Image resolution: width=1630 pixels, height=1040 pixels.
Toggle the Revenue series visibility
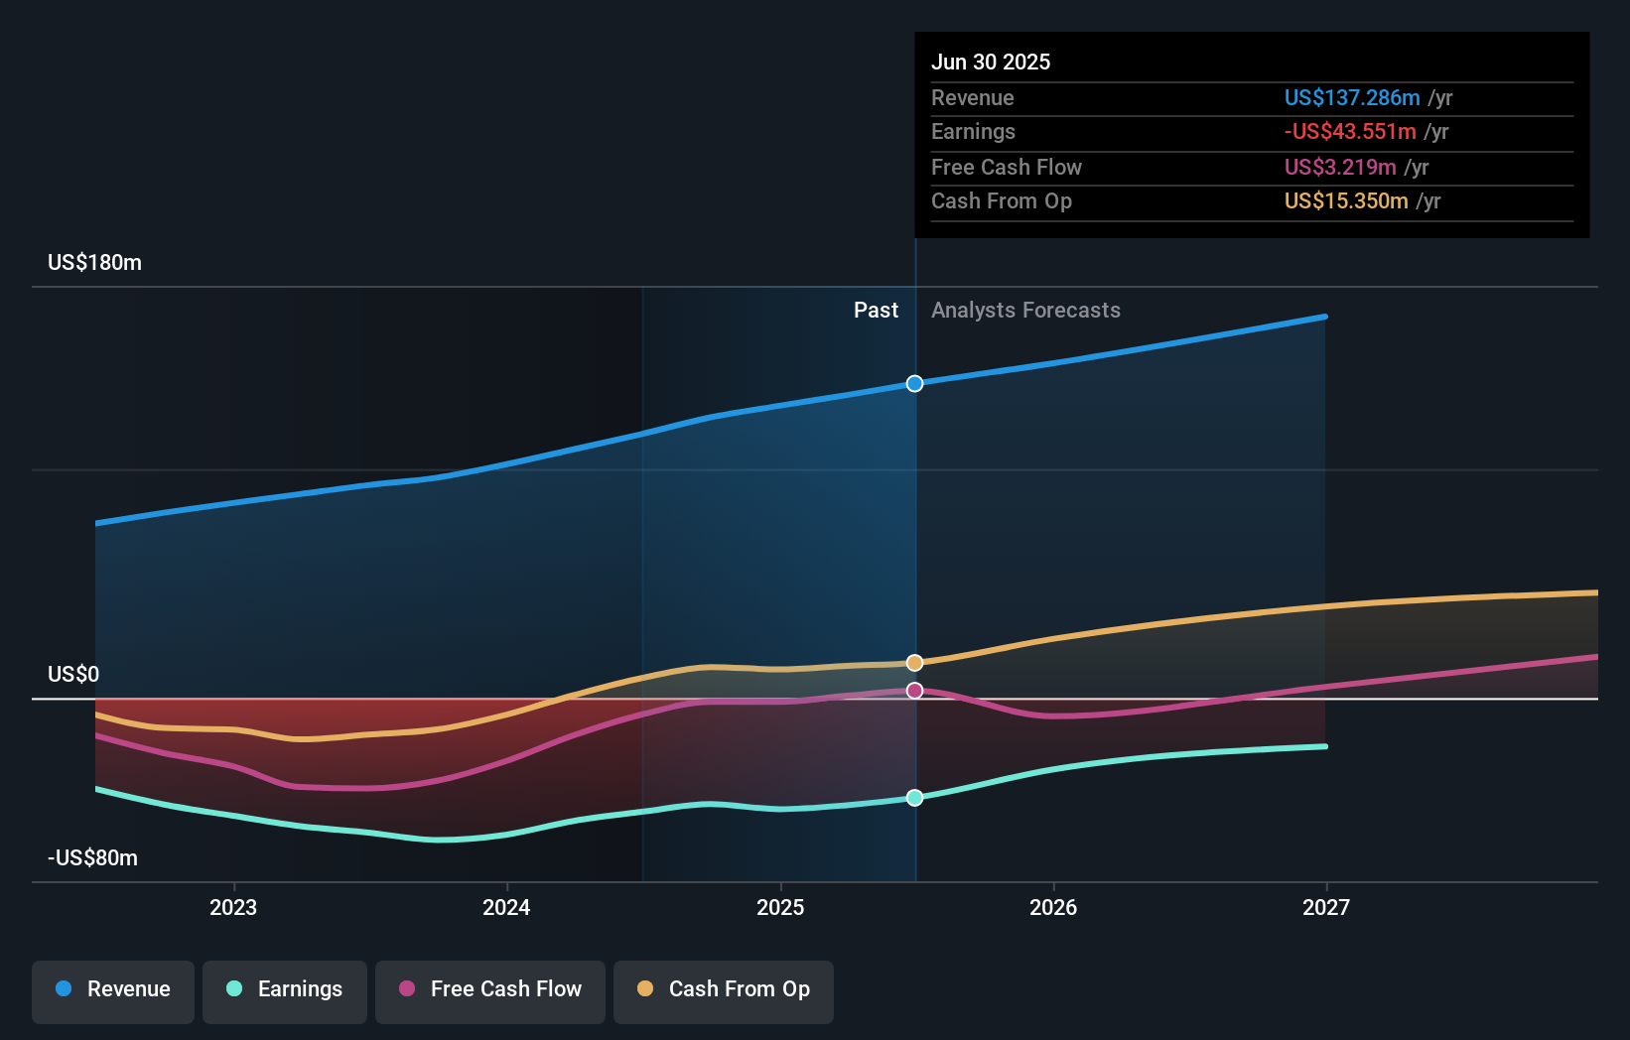(112, 989)
